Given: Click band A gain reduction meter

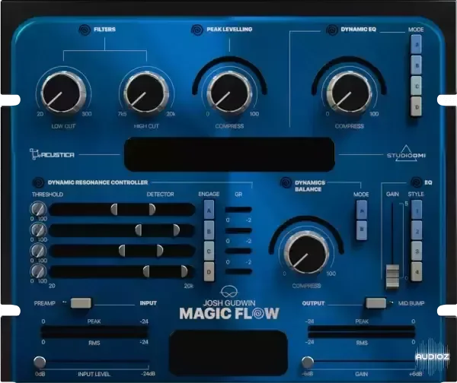Looking at the screenshot, I should point(238,210).
